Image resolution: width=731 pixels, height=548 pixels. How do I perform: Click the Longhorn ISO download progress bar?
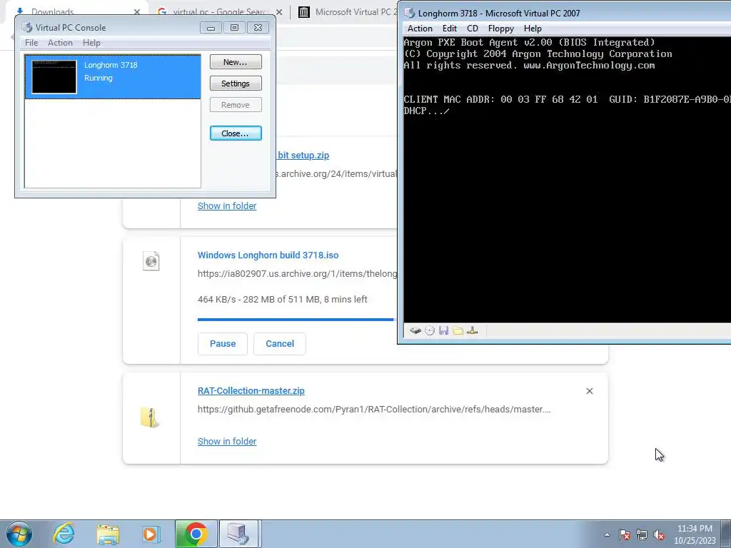pos(296,320)
